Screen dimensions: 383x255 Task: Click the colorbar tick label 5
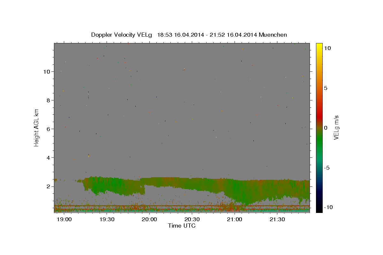point(326,88)
